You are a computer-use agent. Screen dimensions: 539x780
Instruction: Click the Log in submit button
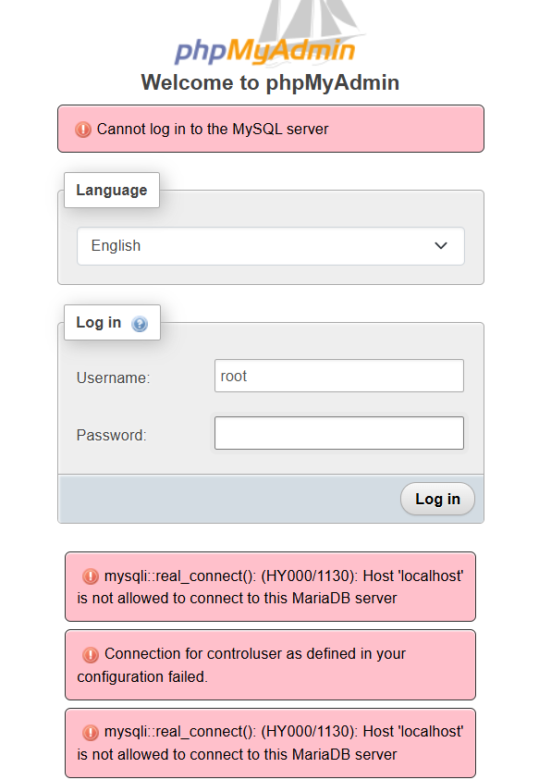(437, 499)
